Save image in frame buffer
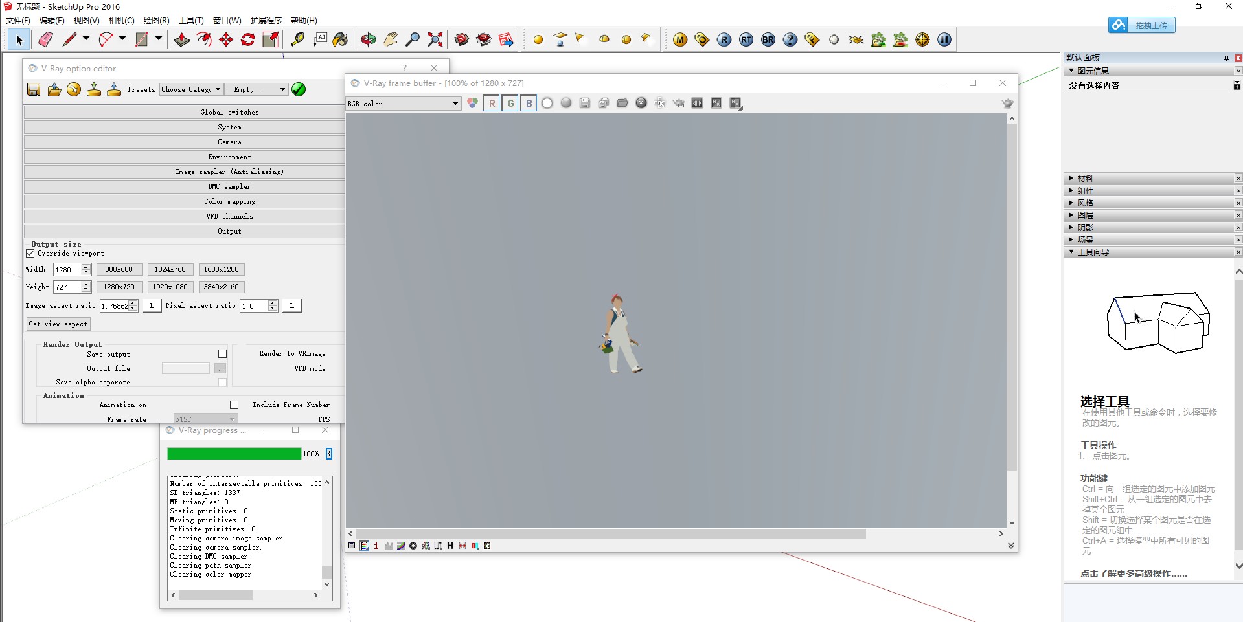 tap(585, 103)
